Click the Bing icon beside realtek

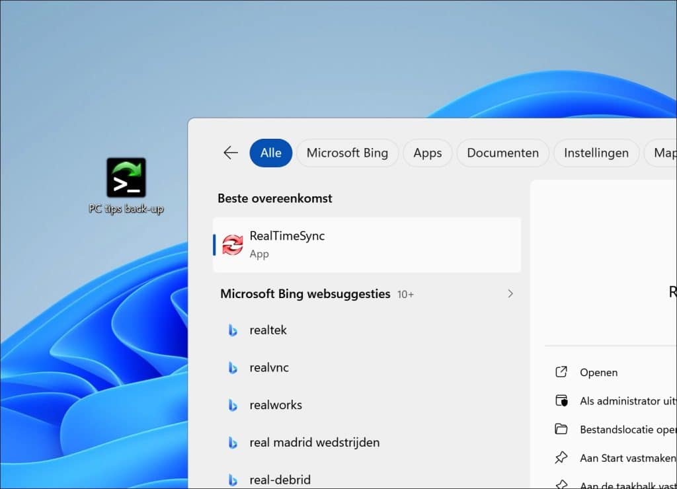coord(233,330)
